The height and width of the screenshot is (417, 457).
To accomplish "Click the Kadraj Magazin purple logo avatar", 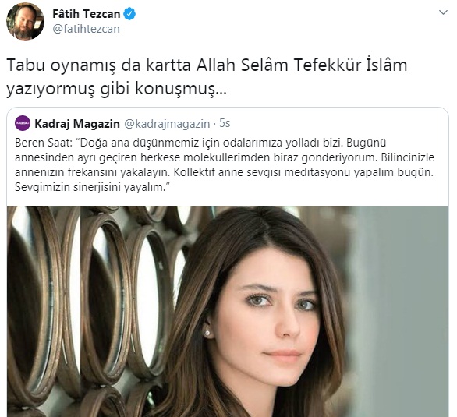I will (23, 123).
